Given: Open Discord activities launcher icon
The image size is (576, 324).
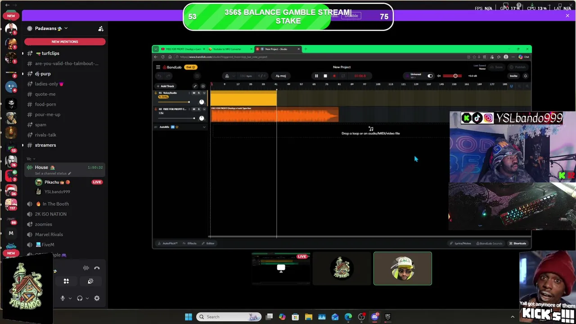Looking at the screenshot, I should click(x=66, y=281).
